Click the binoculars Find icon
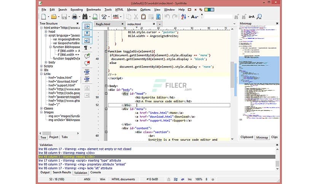 coord(85,17)
